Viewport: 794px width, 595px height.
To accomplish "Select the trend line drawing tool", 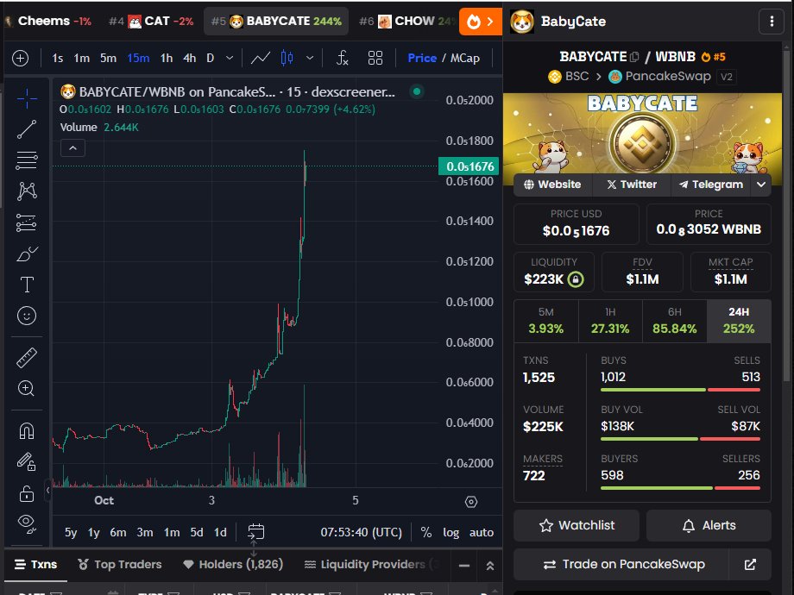I will pyautogui.click(x=27, y=129).
